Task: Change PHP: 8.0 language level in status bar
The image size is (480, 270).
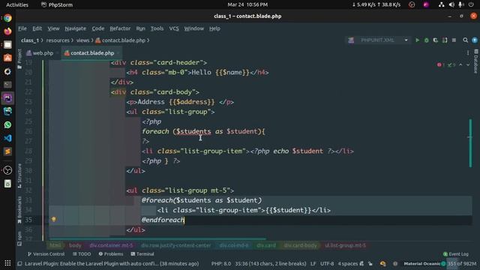Action: [x=221, y=263]
